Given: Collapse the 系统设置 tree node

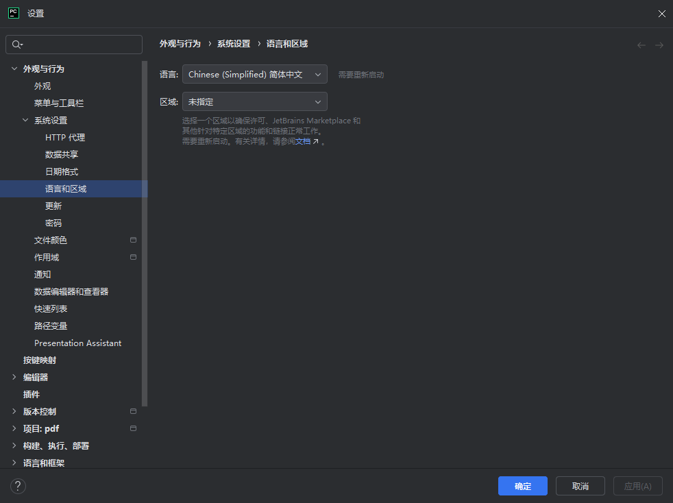Looking at the screenshot, I should (25, 120).
